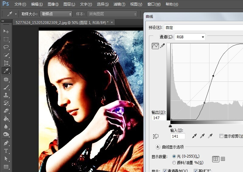Open the eyedropper tool preset picker arrow
Image resolution: width=243 pixels, height=172 pixels.
coord(16,14)
